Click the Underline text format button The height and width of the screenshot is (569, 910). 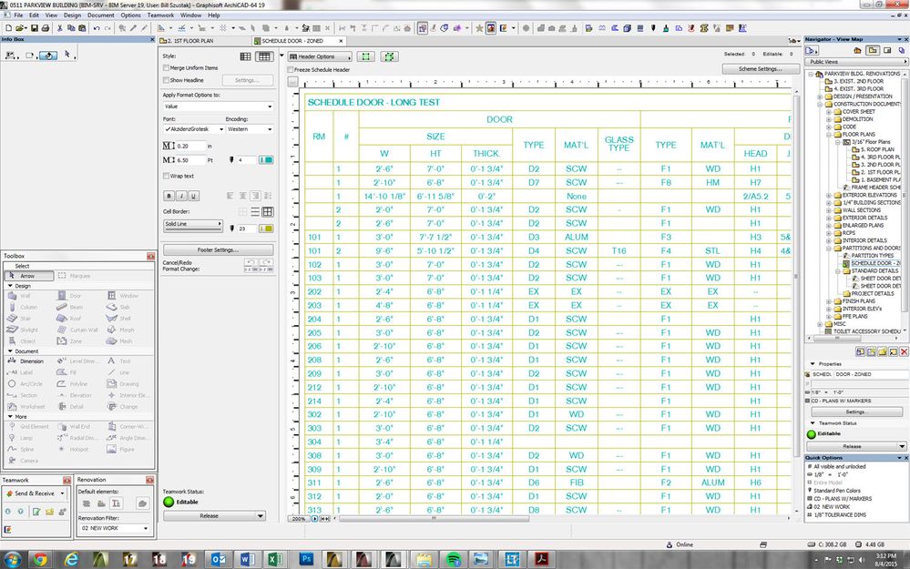point(194,195)
